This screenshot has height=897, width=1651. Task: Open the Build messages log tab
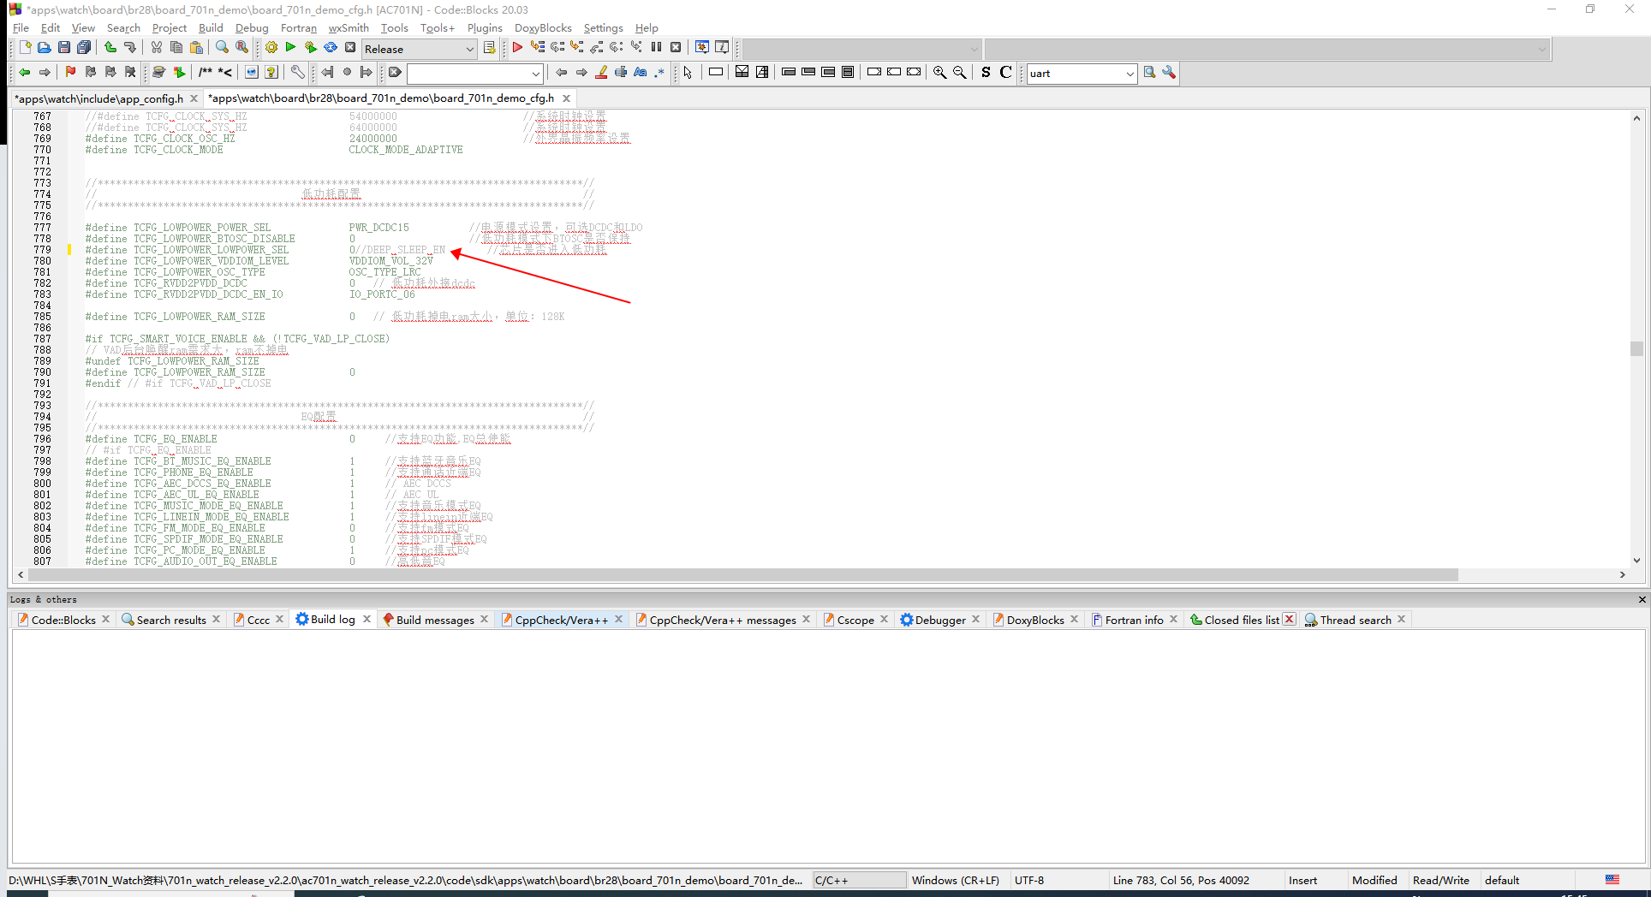coord(435,620)
